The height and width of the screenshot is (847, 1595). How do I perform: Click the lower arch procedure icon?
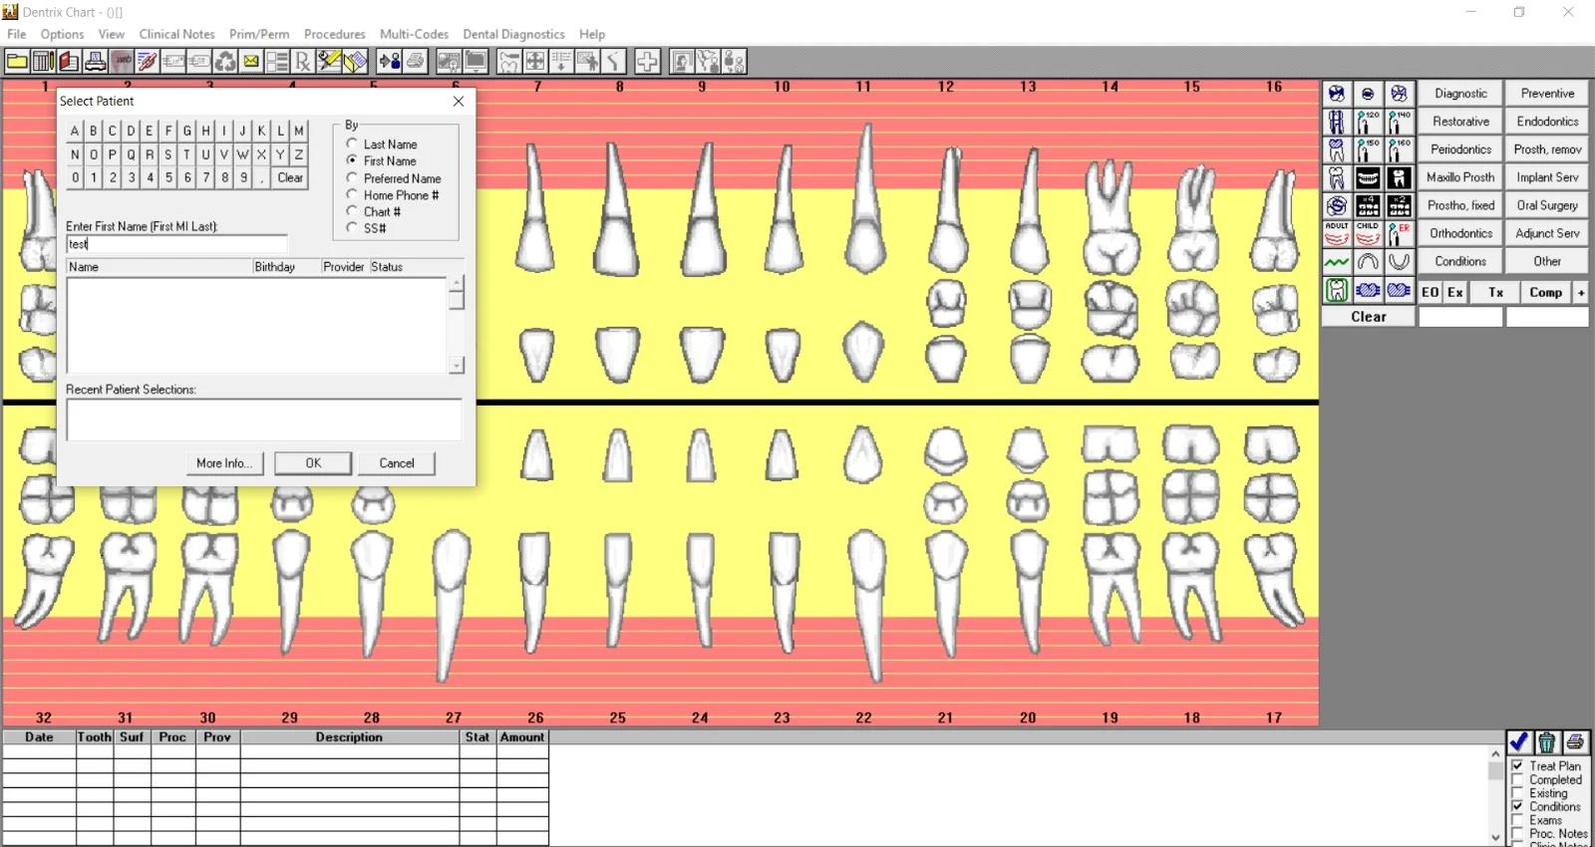(x=1400, y=261)
